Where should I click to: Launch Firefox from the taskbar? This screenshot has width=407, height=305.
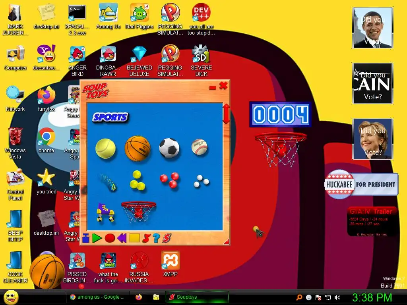tap(139, 297)
